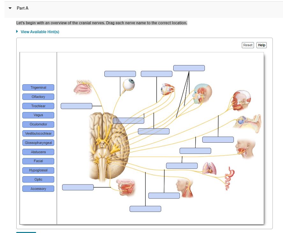Select the Optic nerve label
The image size is (283, 233).
click(x=38, y=179)
